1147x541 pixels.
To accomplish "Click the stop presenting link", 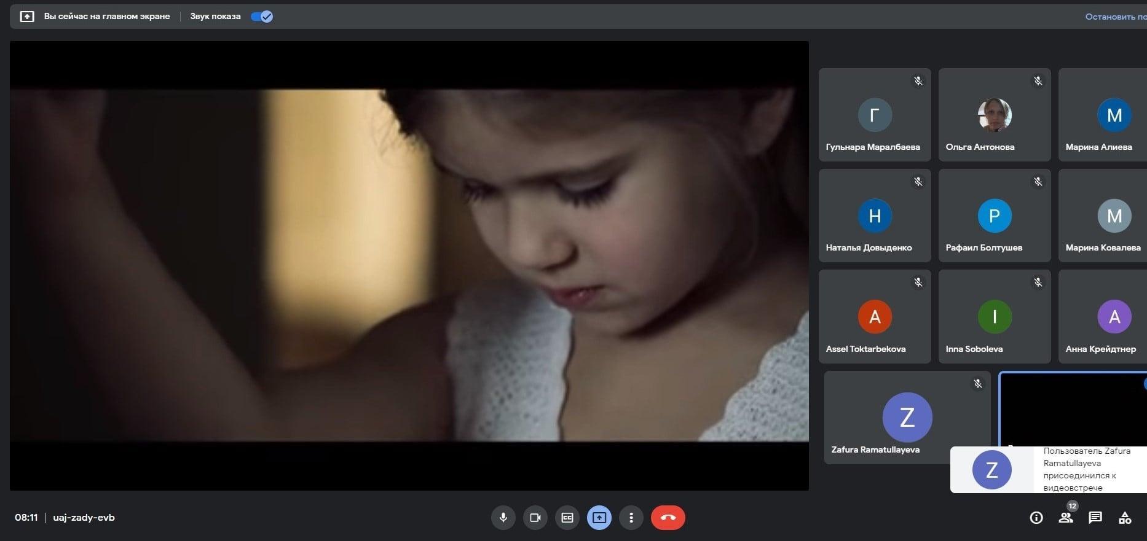I will [1115, 17].
